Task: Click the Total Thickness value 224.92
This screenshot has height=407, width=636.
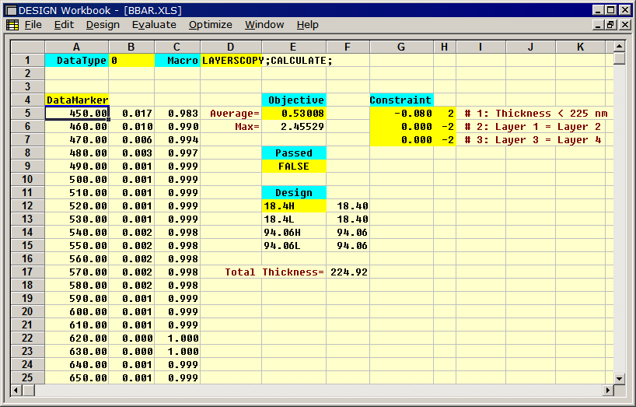Action: click(x=348, y=272)
